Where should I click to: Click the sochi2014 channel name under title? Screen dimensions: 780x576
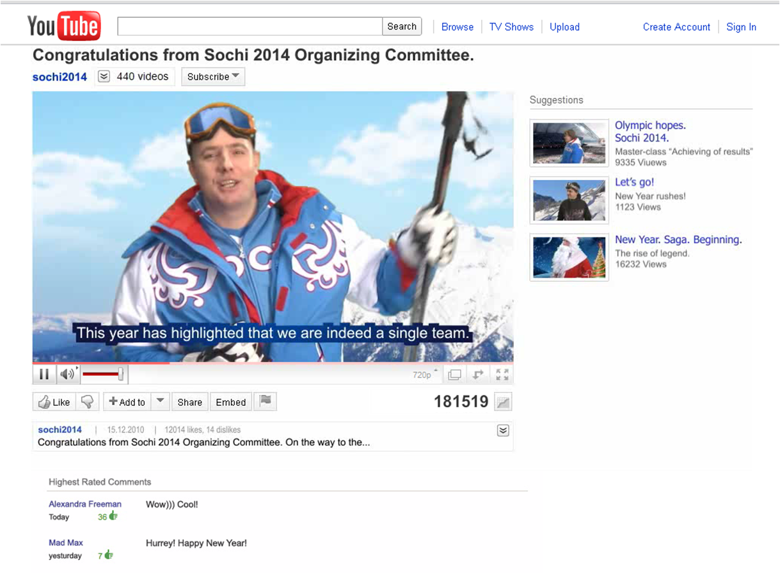60,77
